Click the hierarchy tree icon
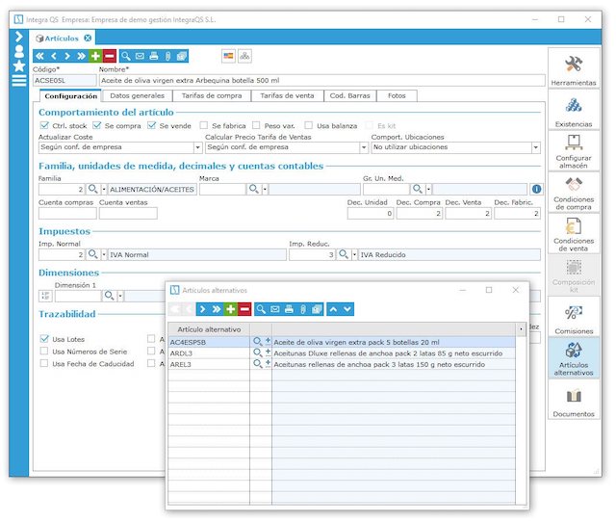 pos(244,56)
